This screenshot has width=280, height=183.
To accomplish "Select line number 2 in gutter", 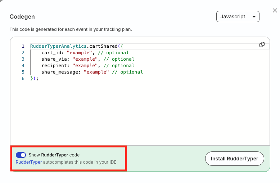I will click(x=23, y=53).
